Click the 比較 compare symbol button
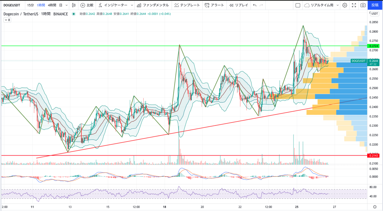 click(87, 5)
